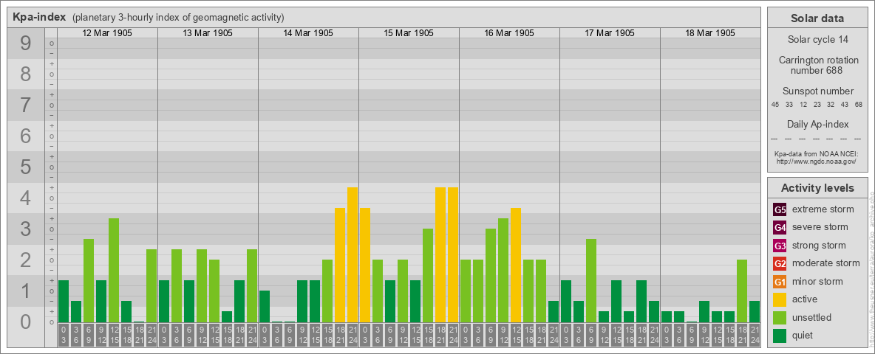Click the G5 extreme storm badge
This screenshot has height=354, width=875.
780,210
